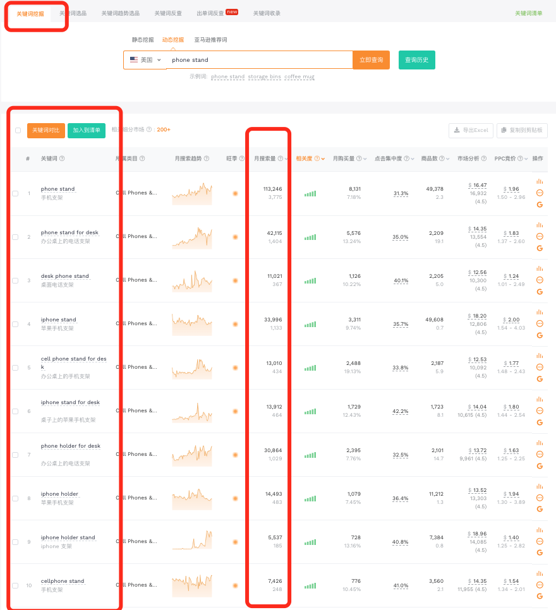
Task: Click the sort arrow on 月购买量 column
Action: point(365,158)
